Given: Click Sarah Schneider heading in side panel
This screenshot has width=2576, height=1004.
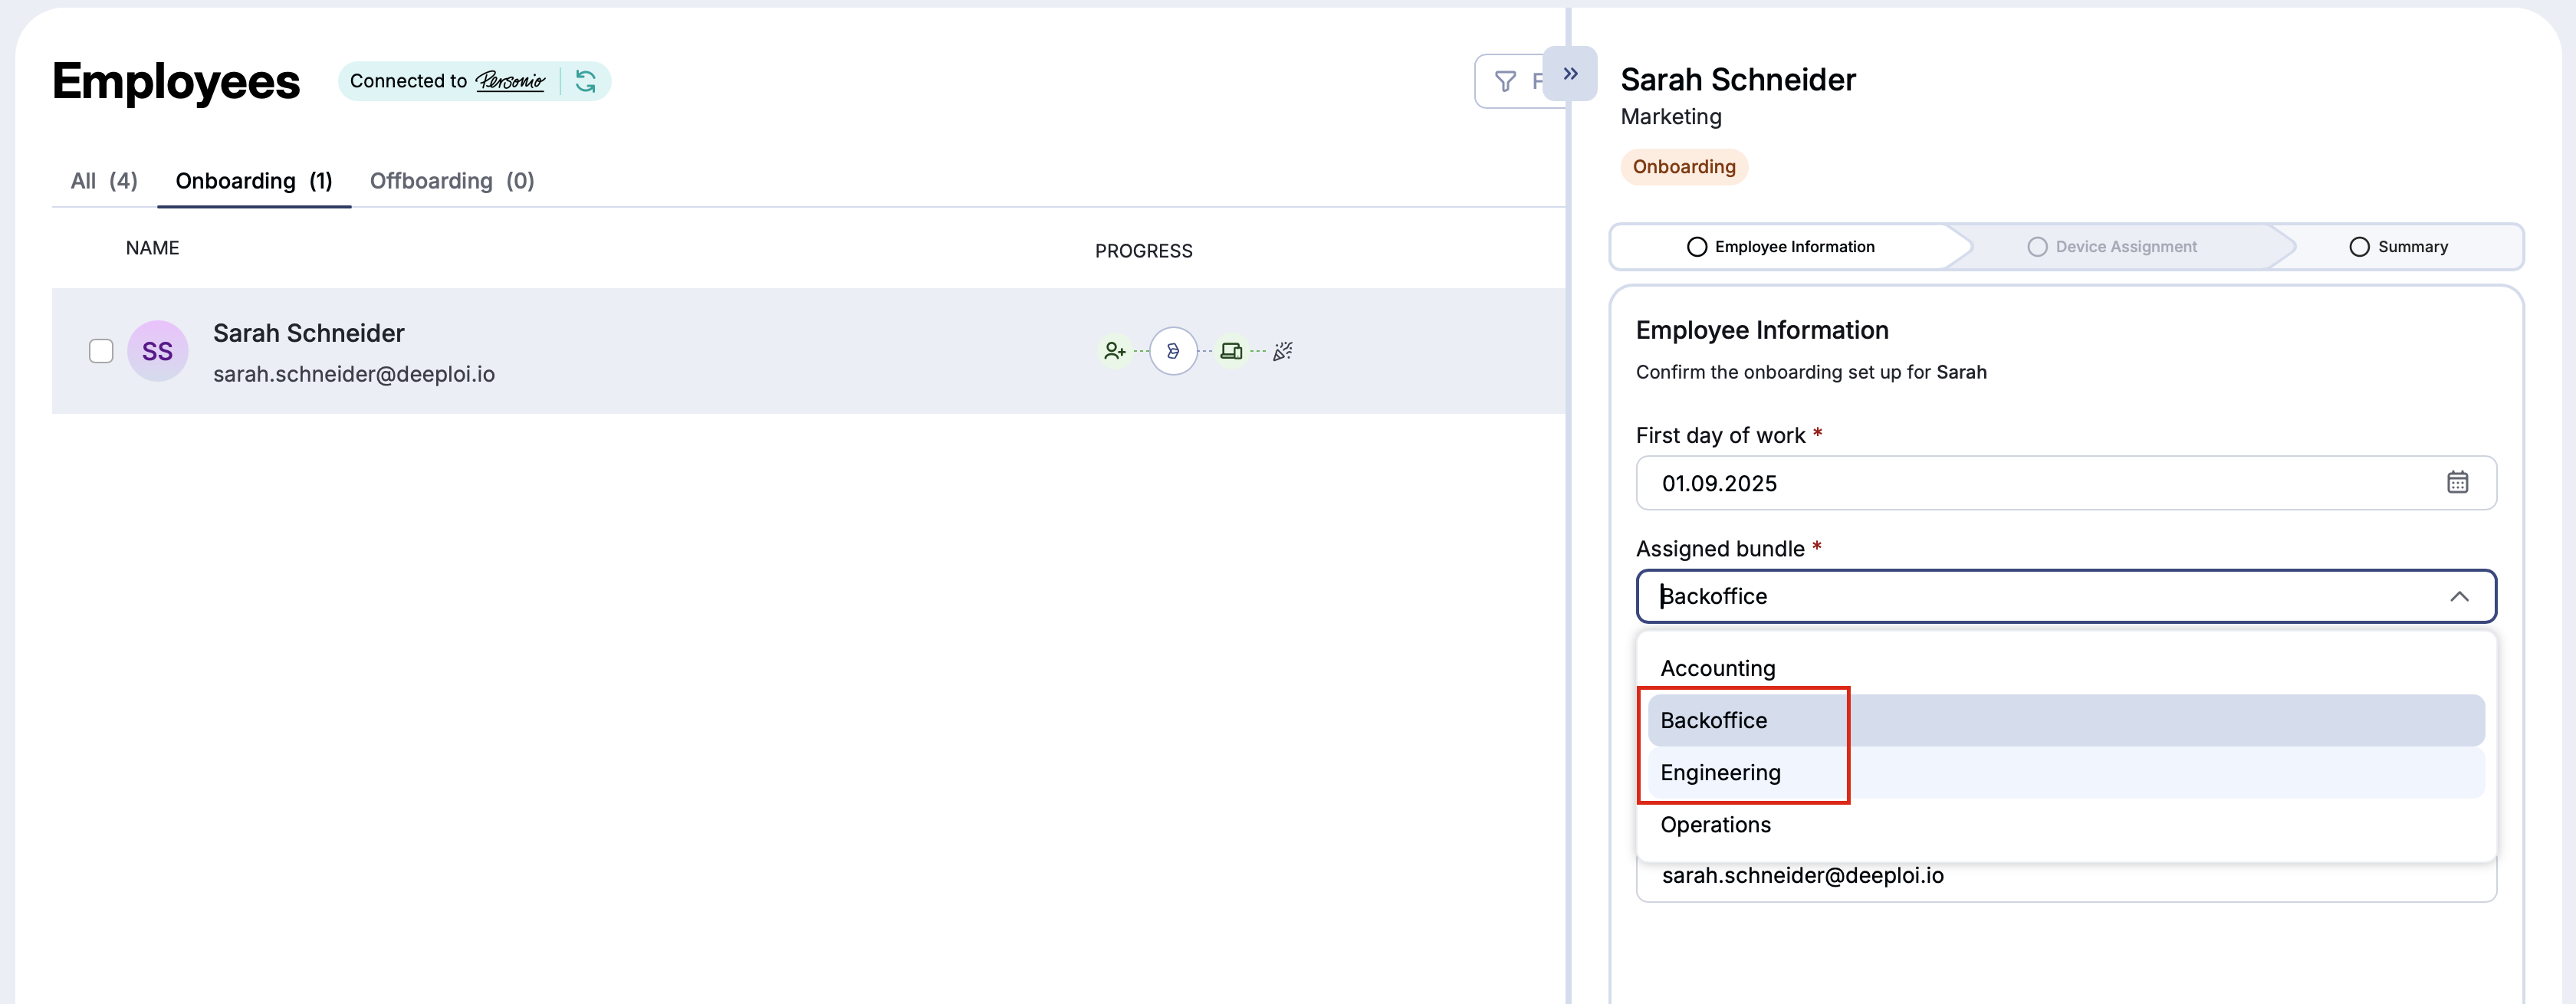Looking at the screenshot, I should click(1738, 79).
